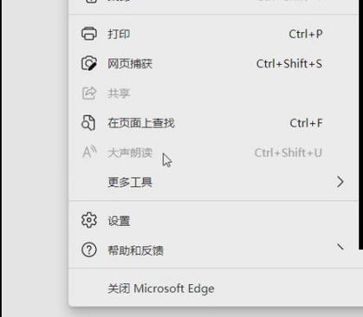The width and height of the screenshot is (363, 317).
Task: Click the greyed-out share arrow icon
Action: click(x=88, y=94)
